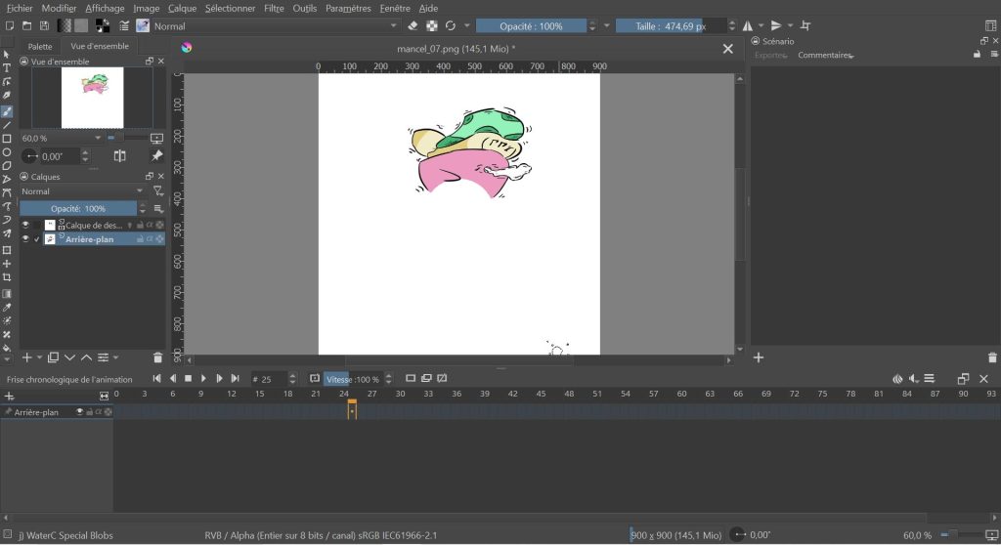Image resolution: width=1001 pixels, height=545 pixels.
Task: Select the freehand brush tool
Action: (7, 111)
